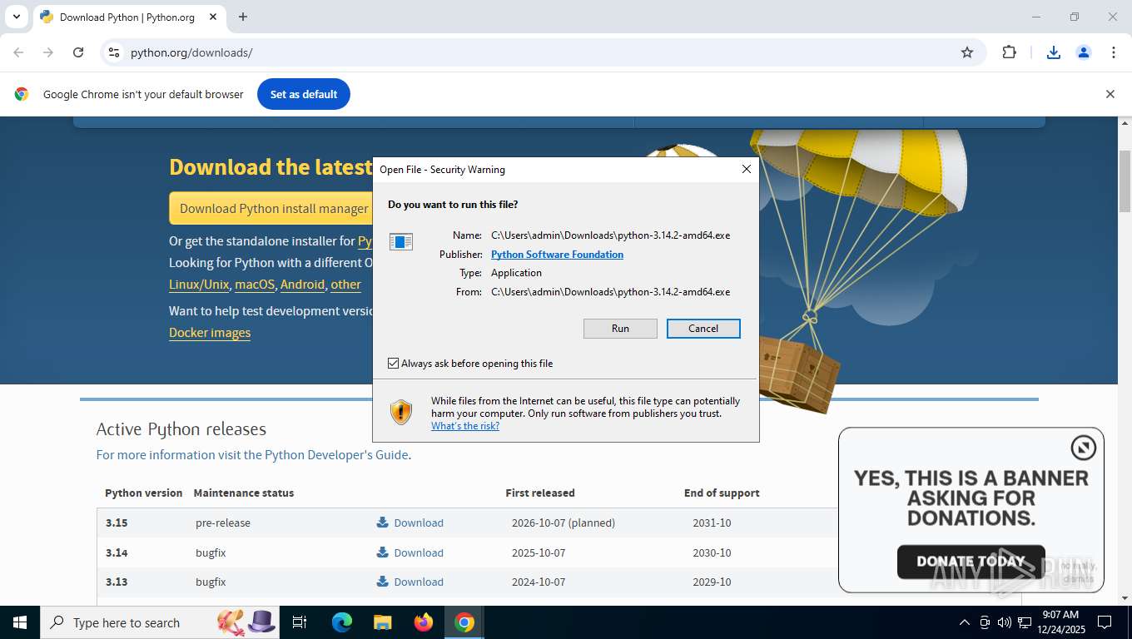Set Chrome as default browser
The height and width of the screenshot is (639, 1132).
coord(304,94)
